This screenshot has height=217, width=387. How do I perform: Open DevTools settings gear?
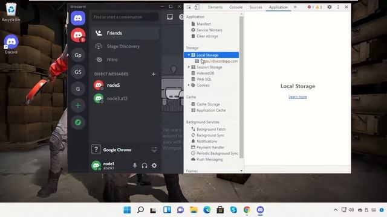(330, 7)
